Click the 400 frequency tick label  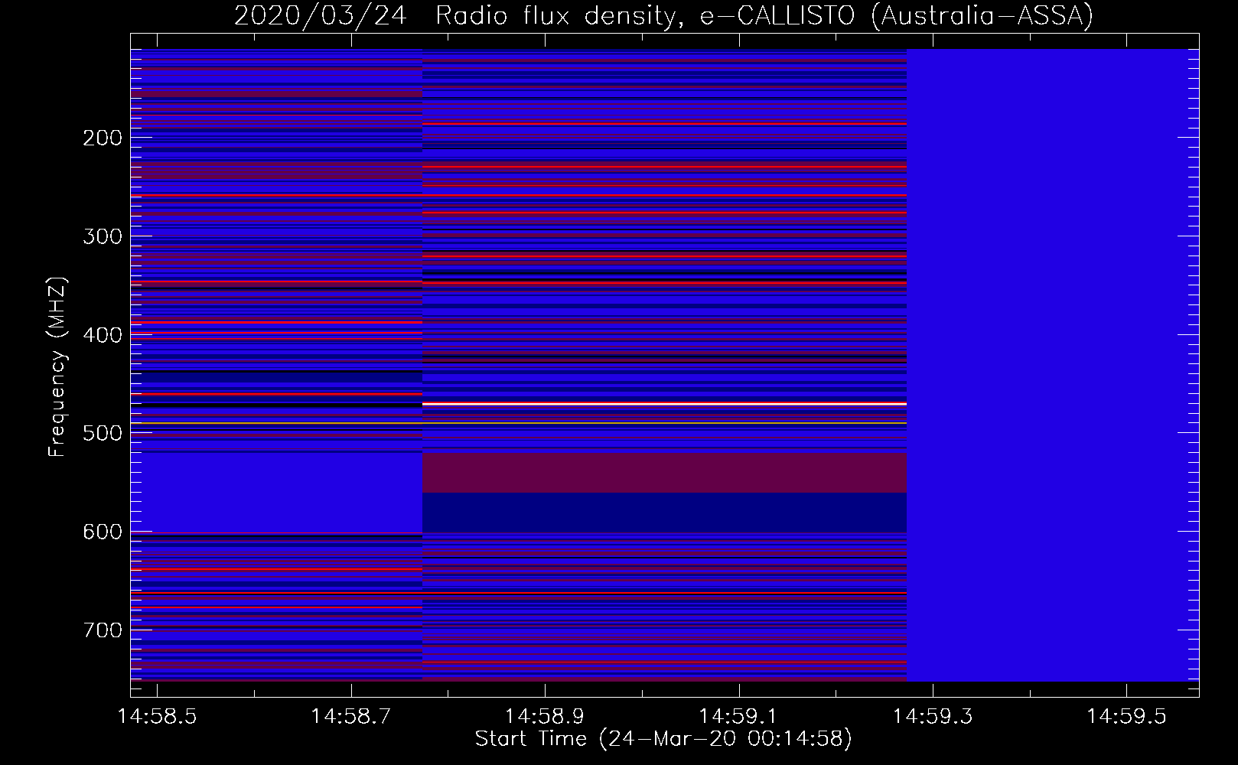pos(103,335)
